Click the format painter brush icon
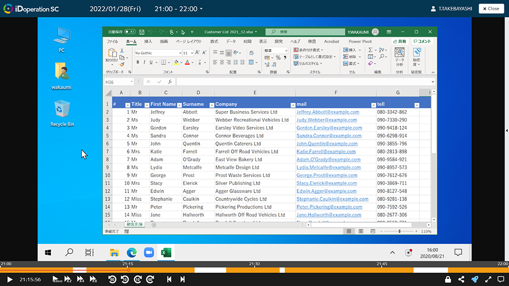The width and height of the screenshot is (509, 286). [122, 65]
